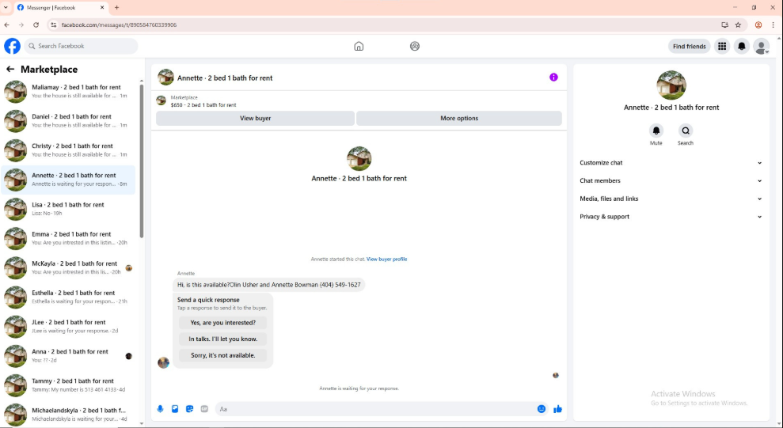Open Chrome three-dot menu
This screenshot has height=428, width=783.
click(x=773, y=25)
